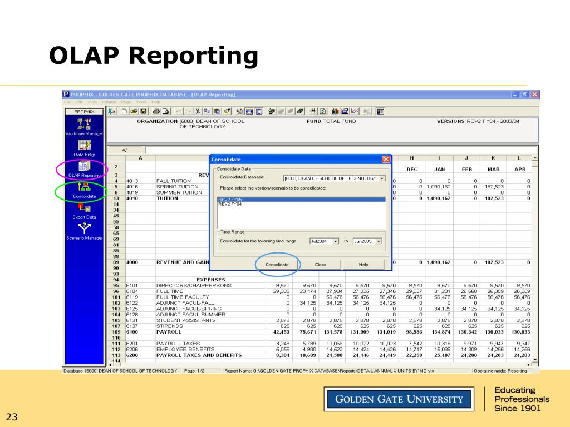Create a new report with New icon
570x427 pixels.
[124, 111]
